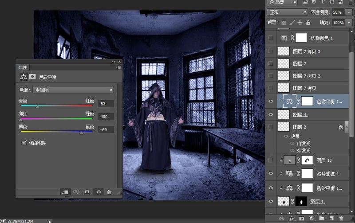
Task: Delete adjustment layer via Properties trash icon
Action: pos(109,192)
